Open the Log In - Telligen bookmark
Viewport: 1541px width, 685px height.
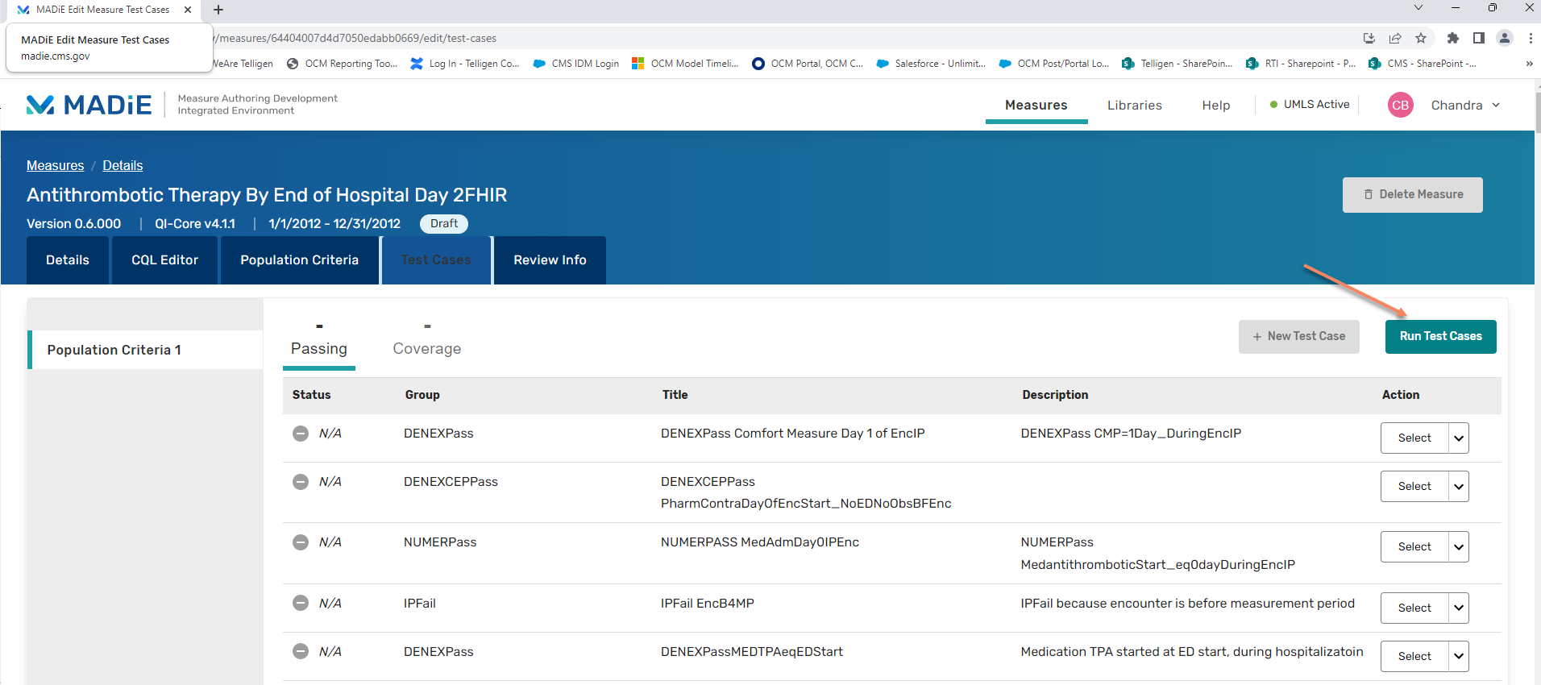pyautogui.click(x=465, y=64)
